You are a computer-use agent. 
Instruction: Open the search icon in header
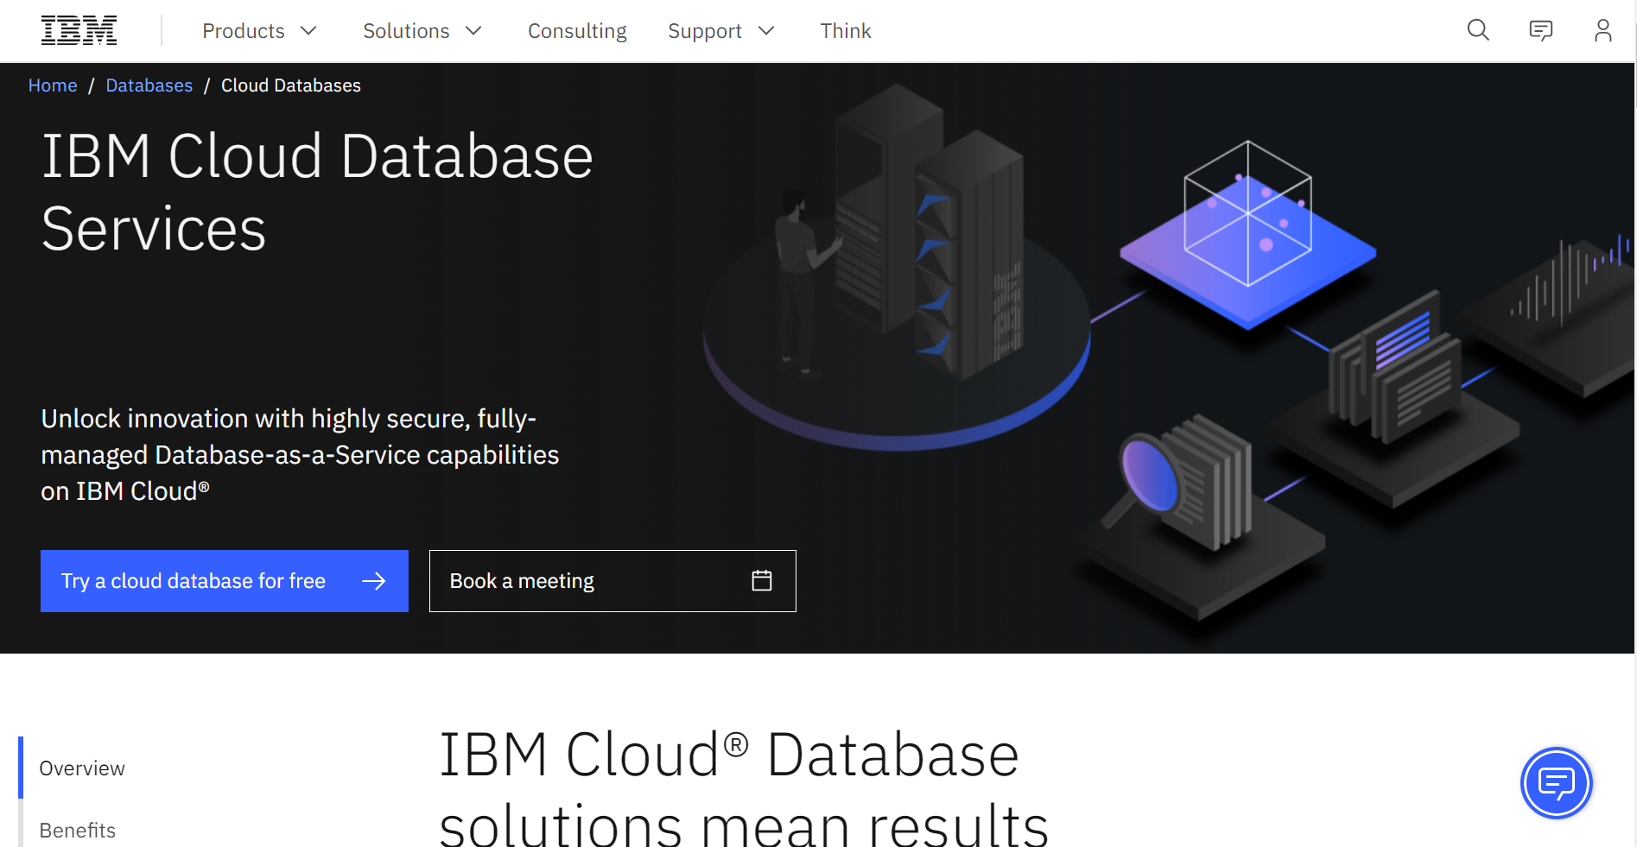(1478, 30)
